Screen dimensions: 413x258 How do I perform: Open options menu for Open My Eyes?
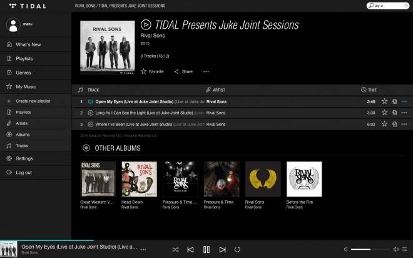point(404,101)
